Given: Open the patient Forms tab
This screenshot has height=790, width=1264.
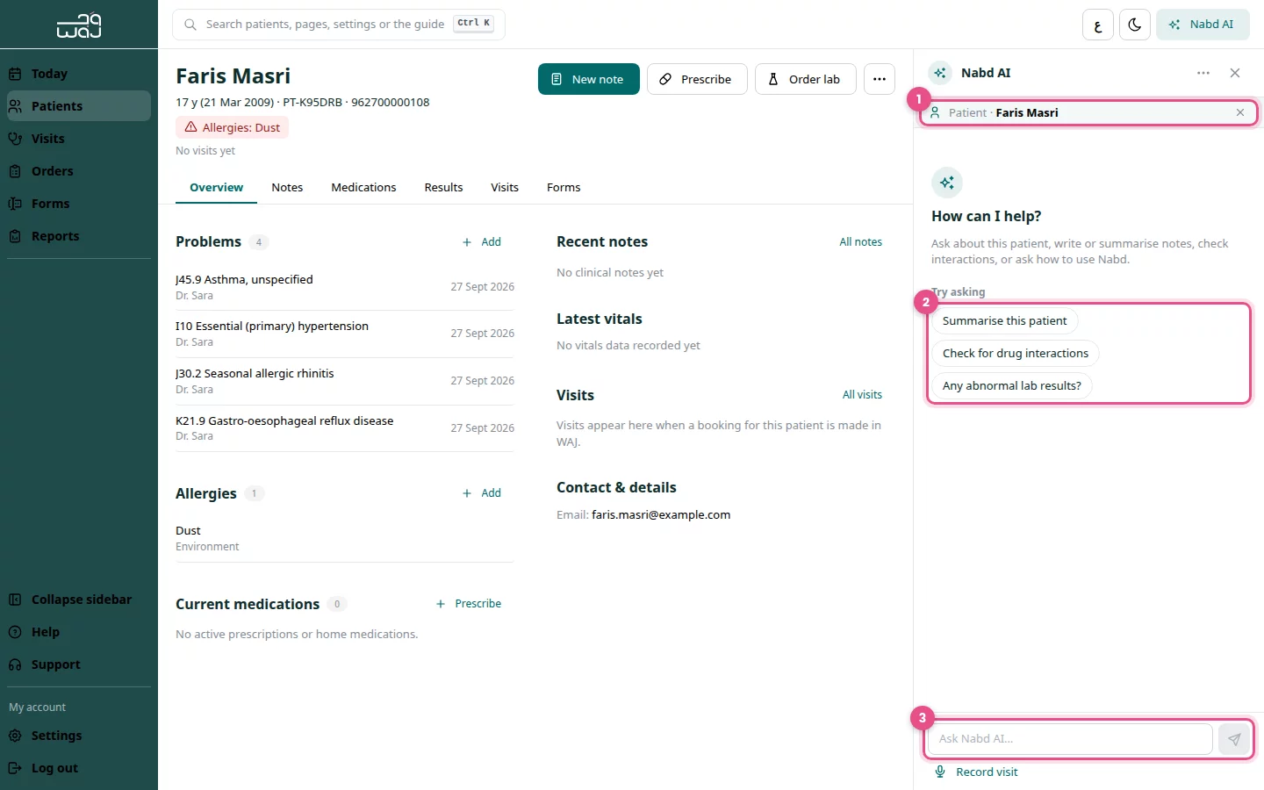Looking at the screenshot, I should pyautogui.click(x=564, y=188).
